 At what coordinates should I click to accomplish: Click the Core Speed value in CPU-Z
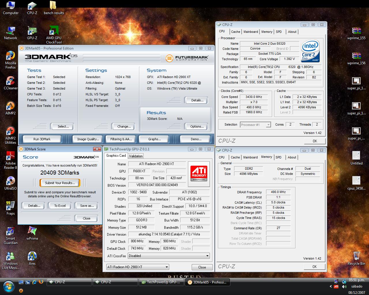[254, 97]
